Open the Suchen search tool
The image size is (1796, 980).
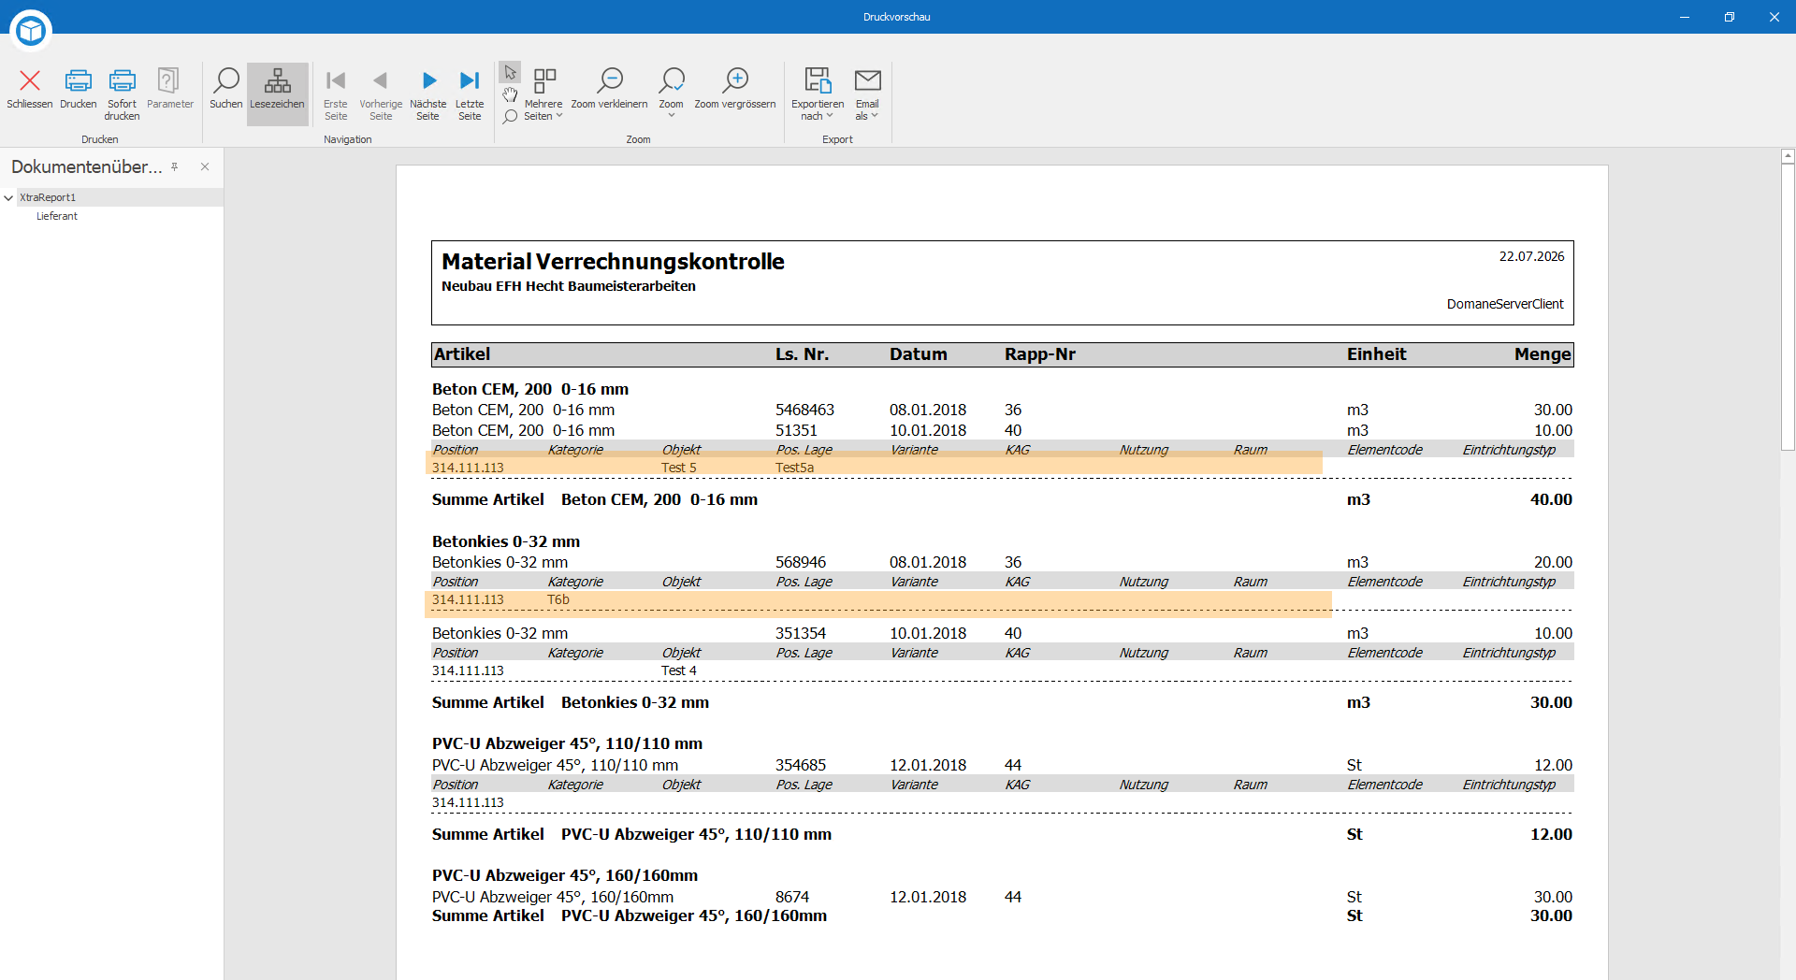(x=226, y=90)
